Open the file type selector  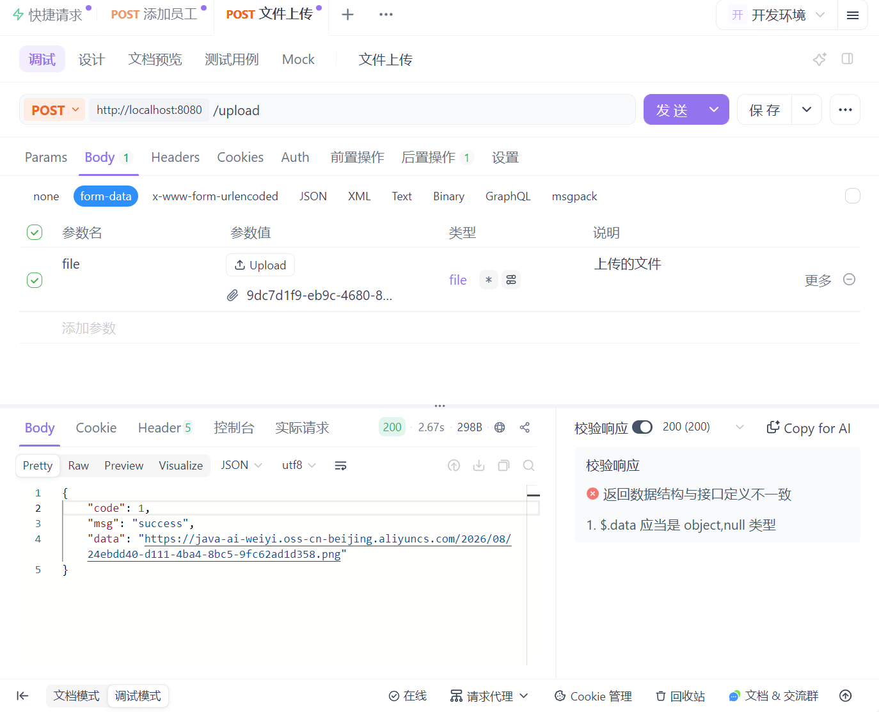click(458, 280)
